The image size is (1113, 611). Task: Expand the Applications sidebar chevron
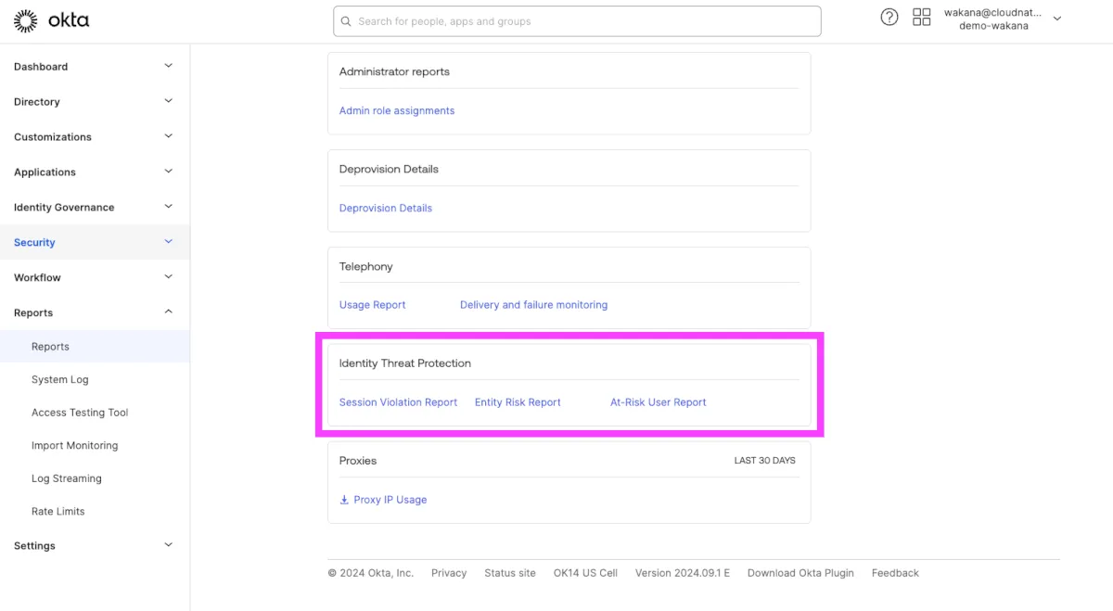click(168, 172)
